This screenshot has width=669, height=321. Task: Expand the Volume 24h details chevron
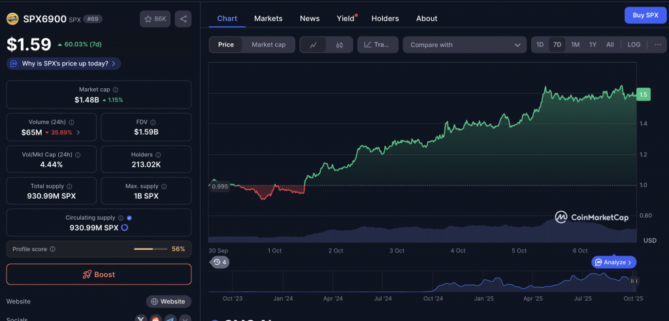point(79,132)
